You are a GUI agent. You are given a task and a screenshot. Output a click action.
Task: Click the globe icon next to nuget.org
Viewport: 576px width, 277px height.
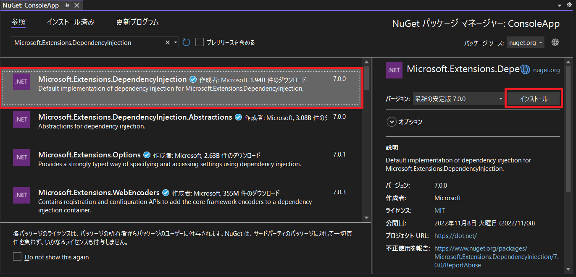[x=525, y=70]
